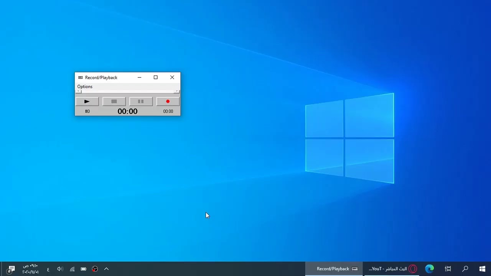491x276 pixels.
Task: Open the Options menu
Action: pos(85,87)
